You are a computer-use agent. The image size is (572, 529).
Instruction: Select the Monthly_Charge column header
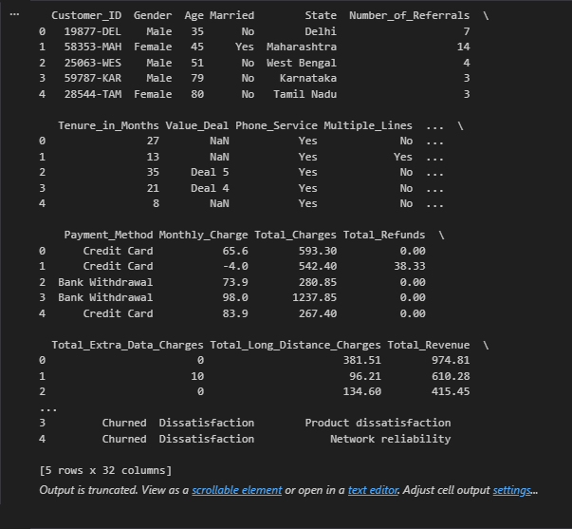(x=203, y=235)
